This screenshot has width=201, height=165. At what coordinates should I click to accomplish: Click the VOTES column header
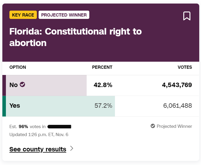click(185, 67)
